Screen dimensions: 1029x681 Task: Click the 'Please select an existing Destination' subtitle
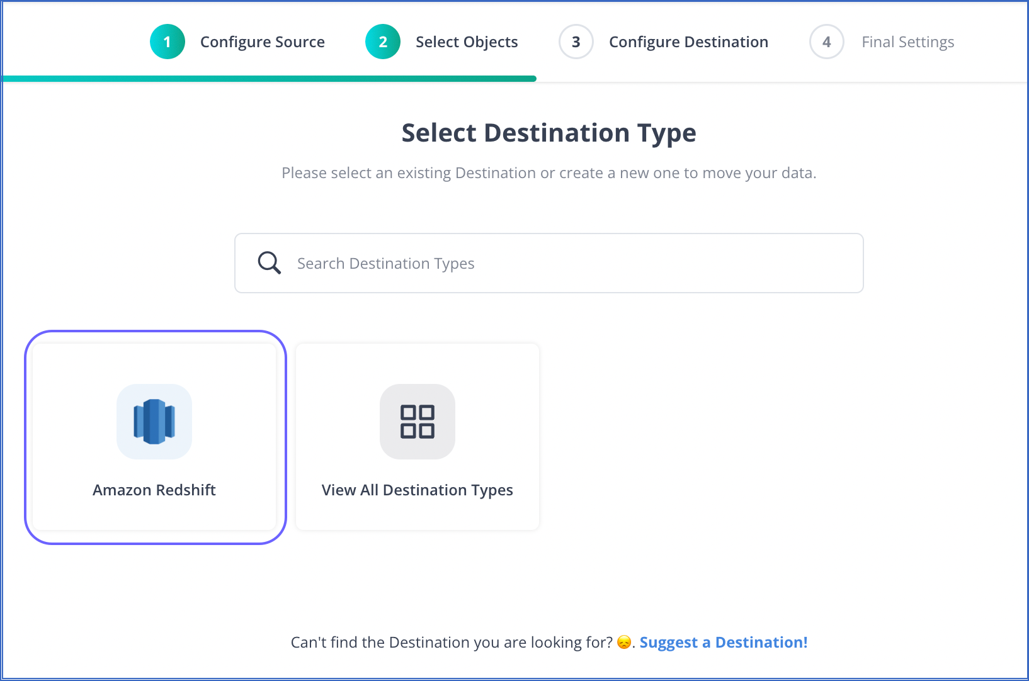click(549, 173)
